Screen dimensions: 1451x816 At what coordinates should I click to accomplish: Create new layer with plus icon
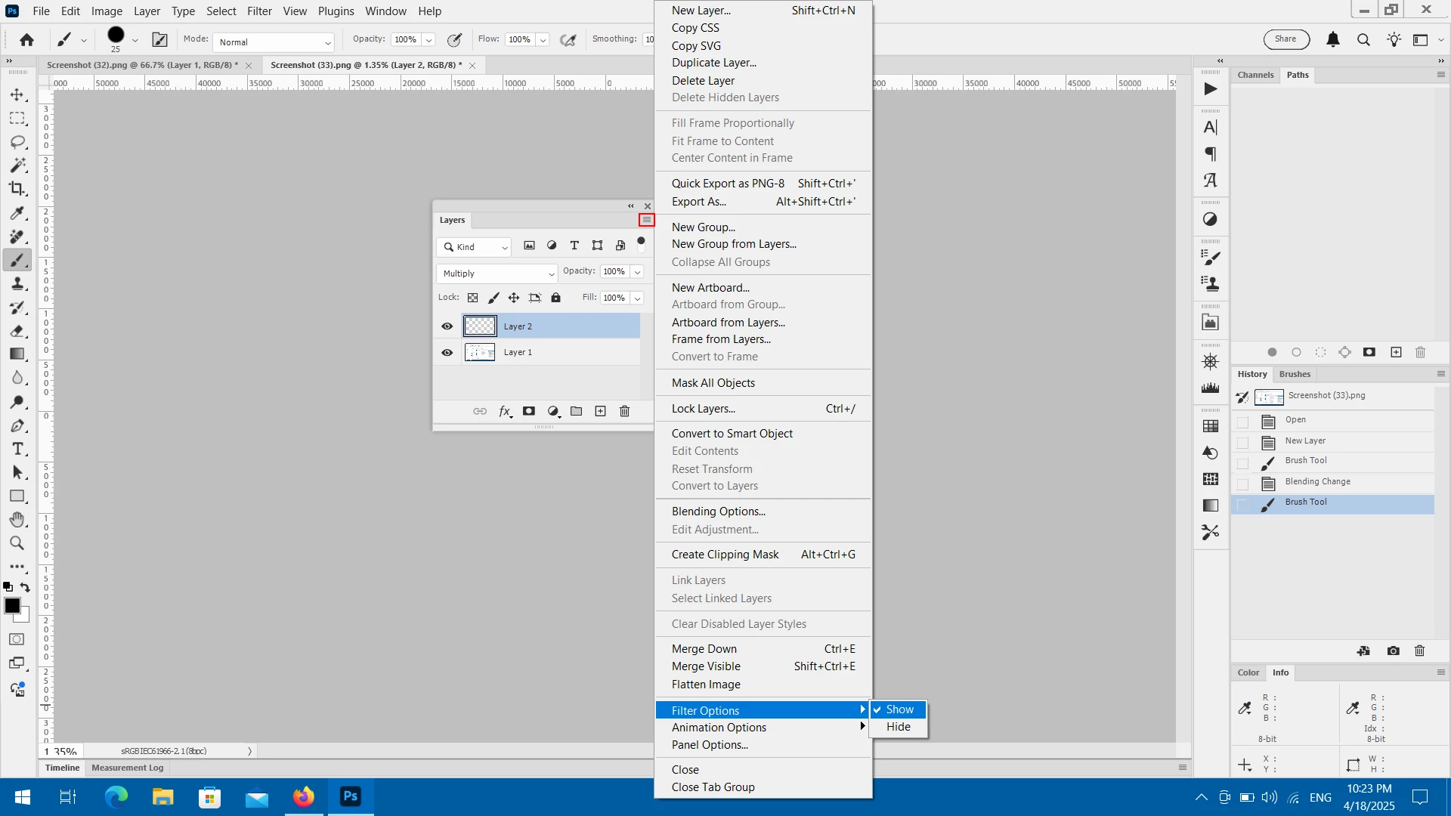click(x=600, y=411)
